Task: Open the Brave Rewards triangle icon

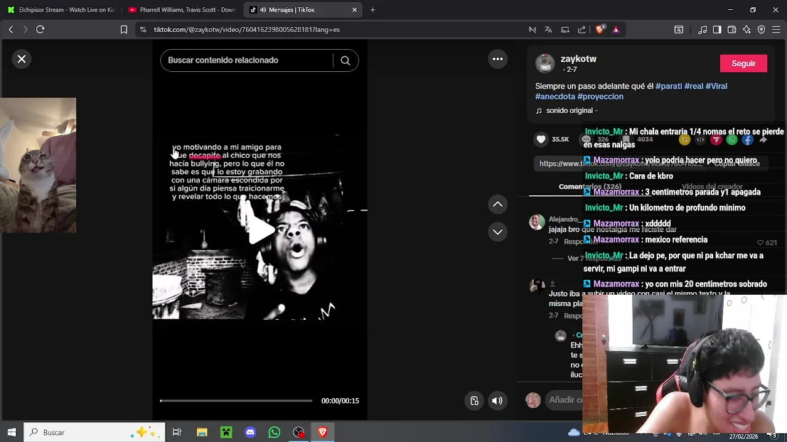Action: (616, 29)
